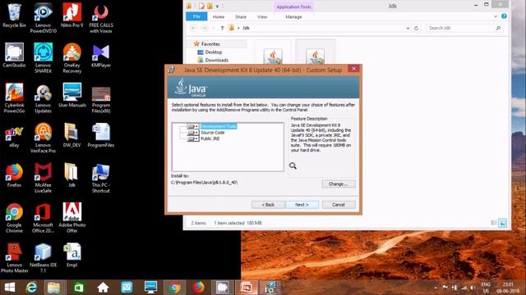Click Explorer's Back navigation arrow
The height and width of the screenshot is (295, 526).
coord(193,28)
